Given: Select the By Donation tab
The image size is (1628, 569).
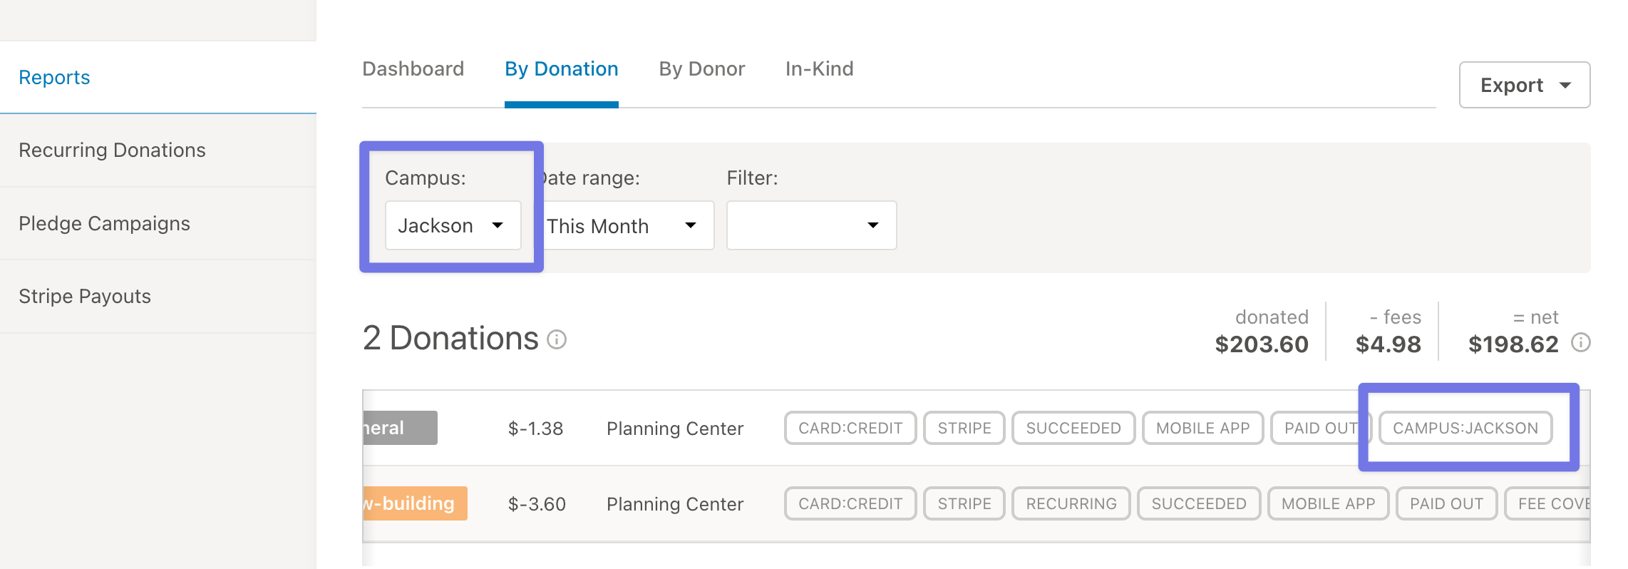Looking at the screenshot, I should click(561, 68).
